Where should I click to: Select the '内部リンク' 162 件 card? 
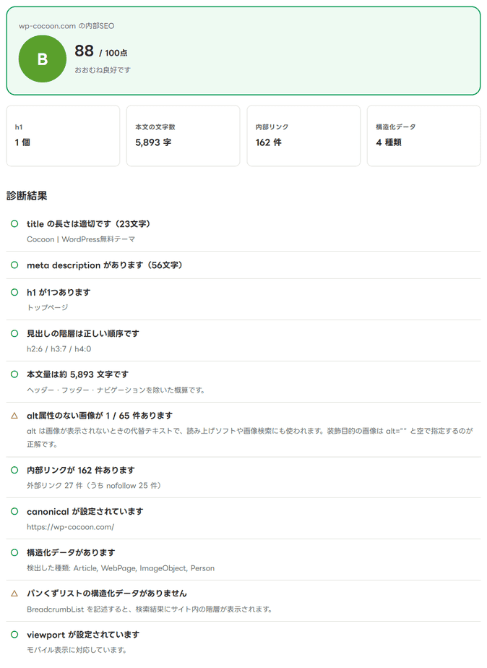(x=303, y=136)
